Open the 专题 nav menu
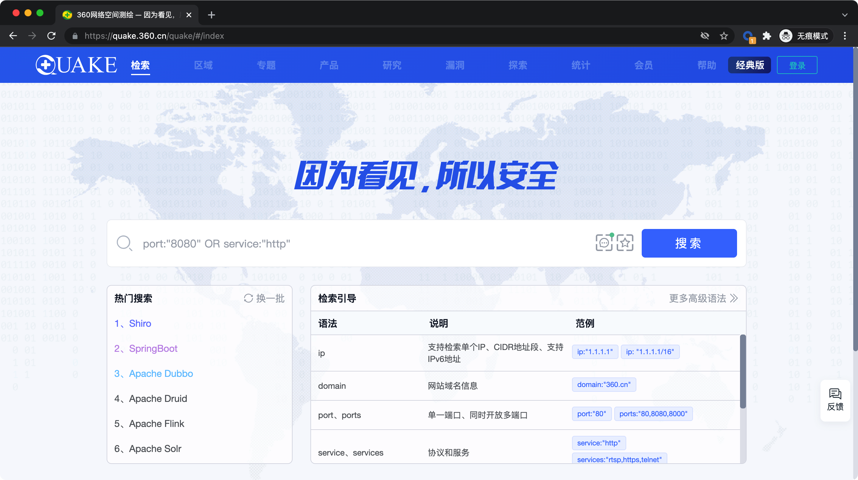Image resolution: width=858 pixels, height=480 pixels. 266,65
